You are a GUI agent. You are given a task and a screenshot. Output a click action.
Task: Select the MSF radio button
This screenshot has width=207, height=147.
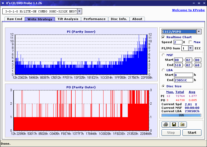click(163, 55)
